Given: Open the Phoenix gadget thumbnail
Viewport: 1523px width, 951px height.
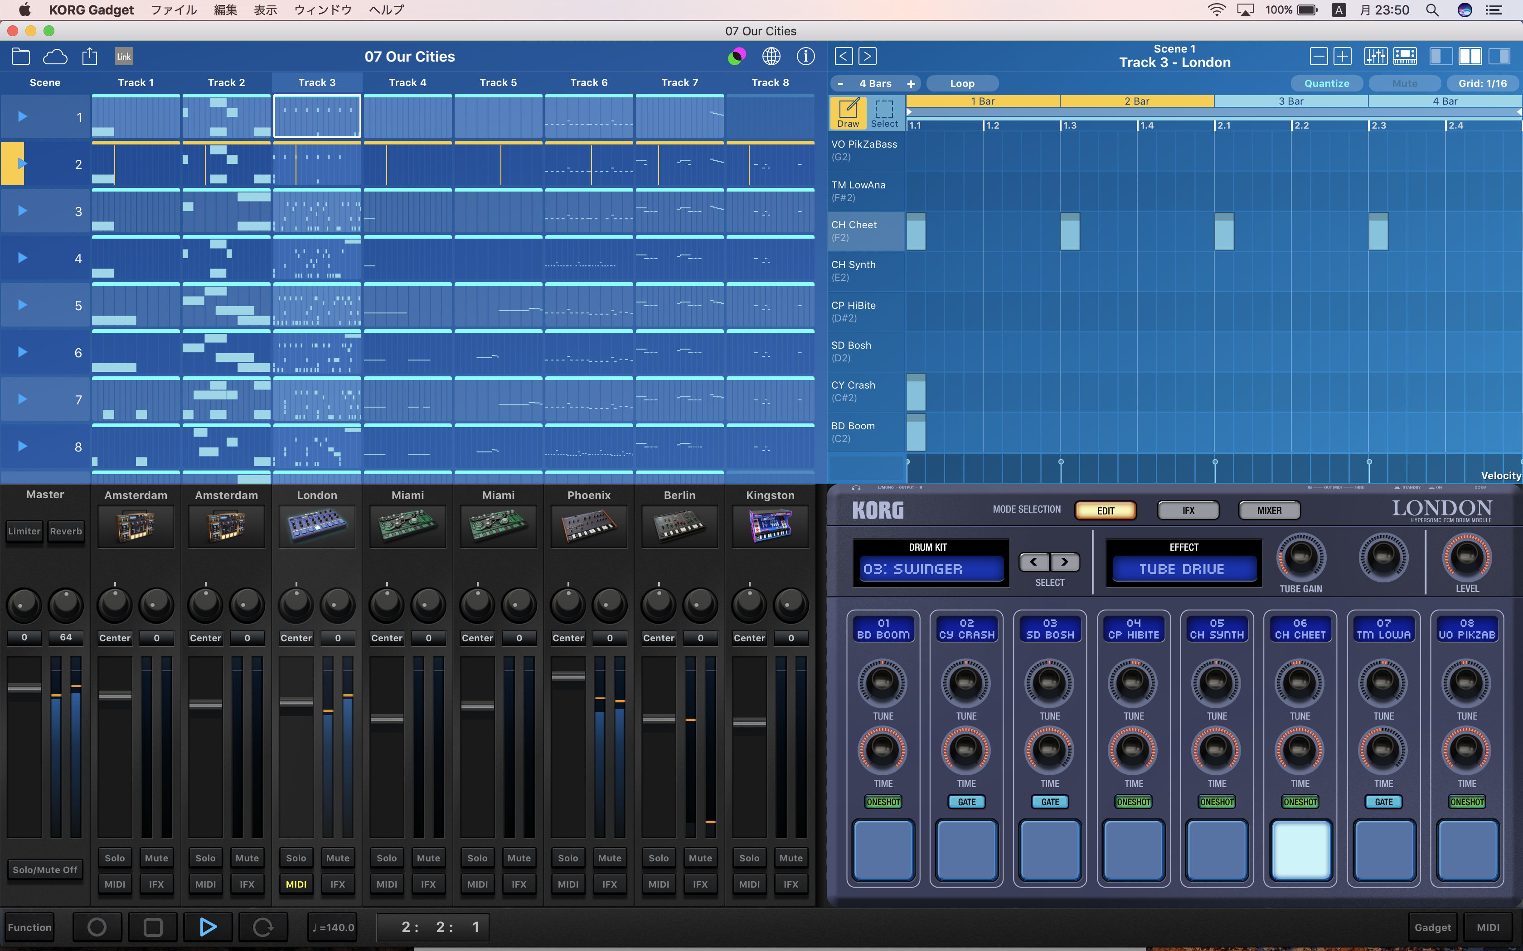Looking at the screenshot, I should pyautogui.click(x=589, y=526).
